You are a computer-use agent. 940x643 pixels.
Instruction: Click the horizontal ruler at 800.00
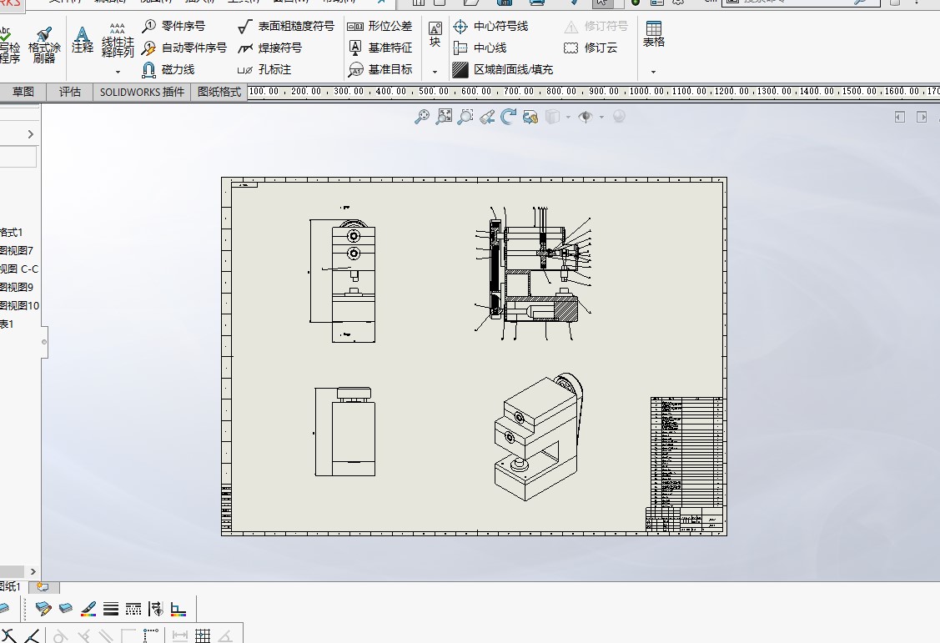(x=561, y=91)
